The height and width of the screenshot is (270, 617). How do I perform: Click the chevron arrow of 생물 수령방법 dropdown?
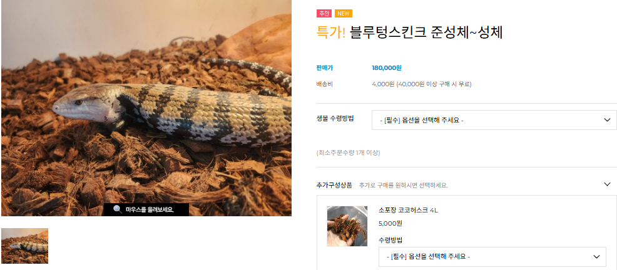coord(607,120)
